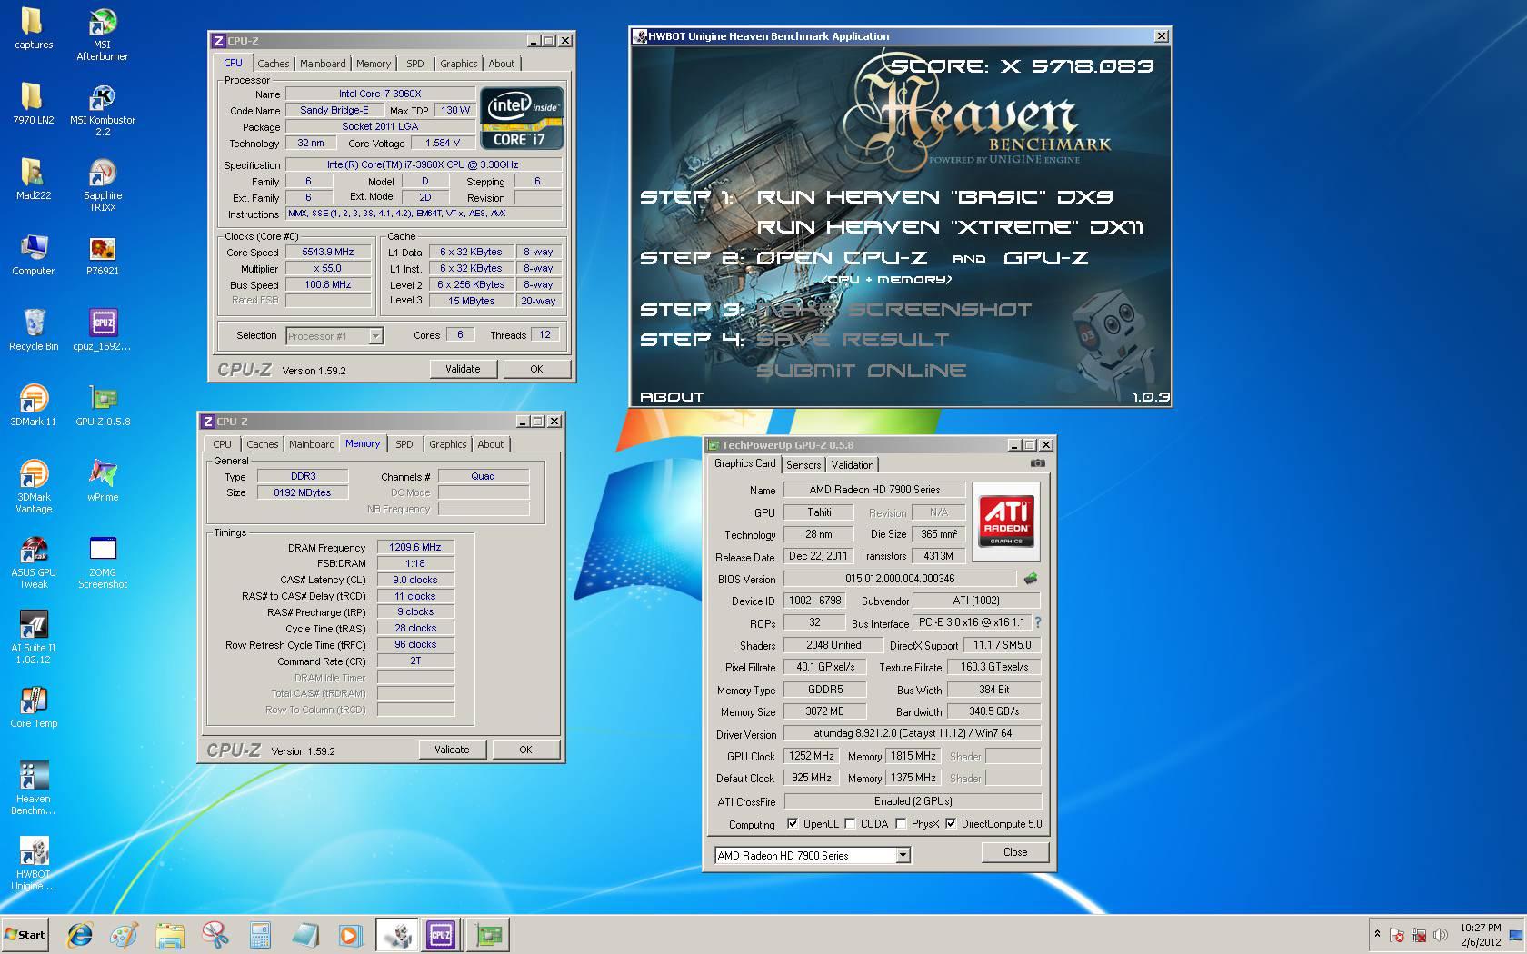Click RUN HEAVEN "XTREME" DX11

(950, 227)
